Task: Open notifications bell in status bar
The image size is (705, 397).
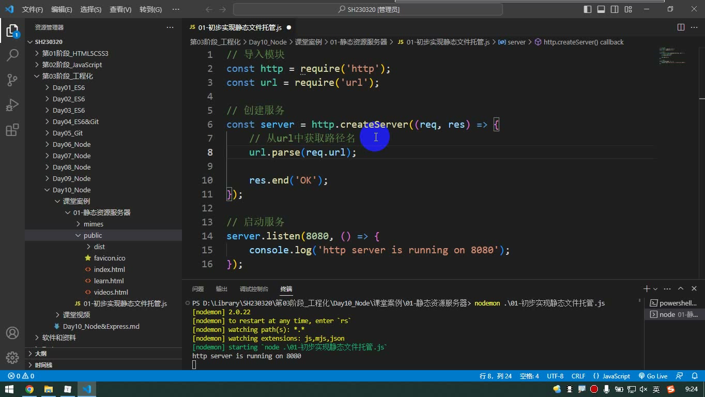Action: point(694,376)
